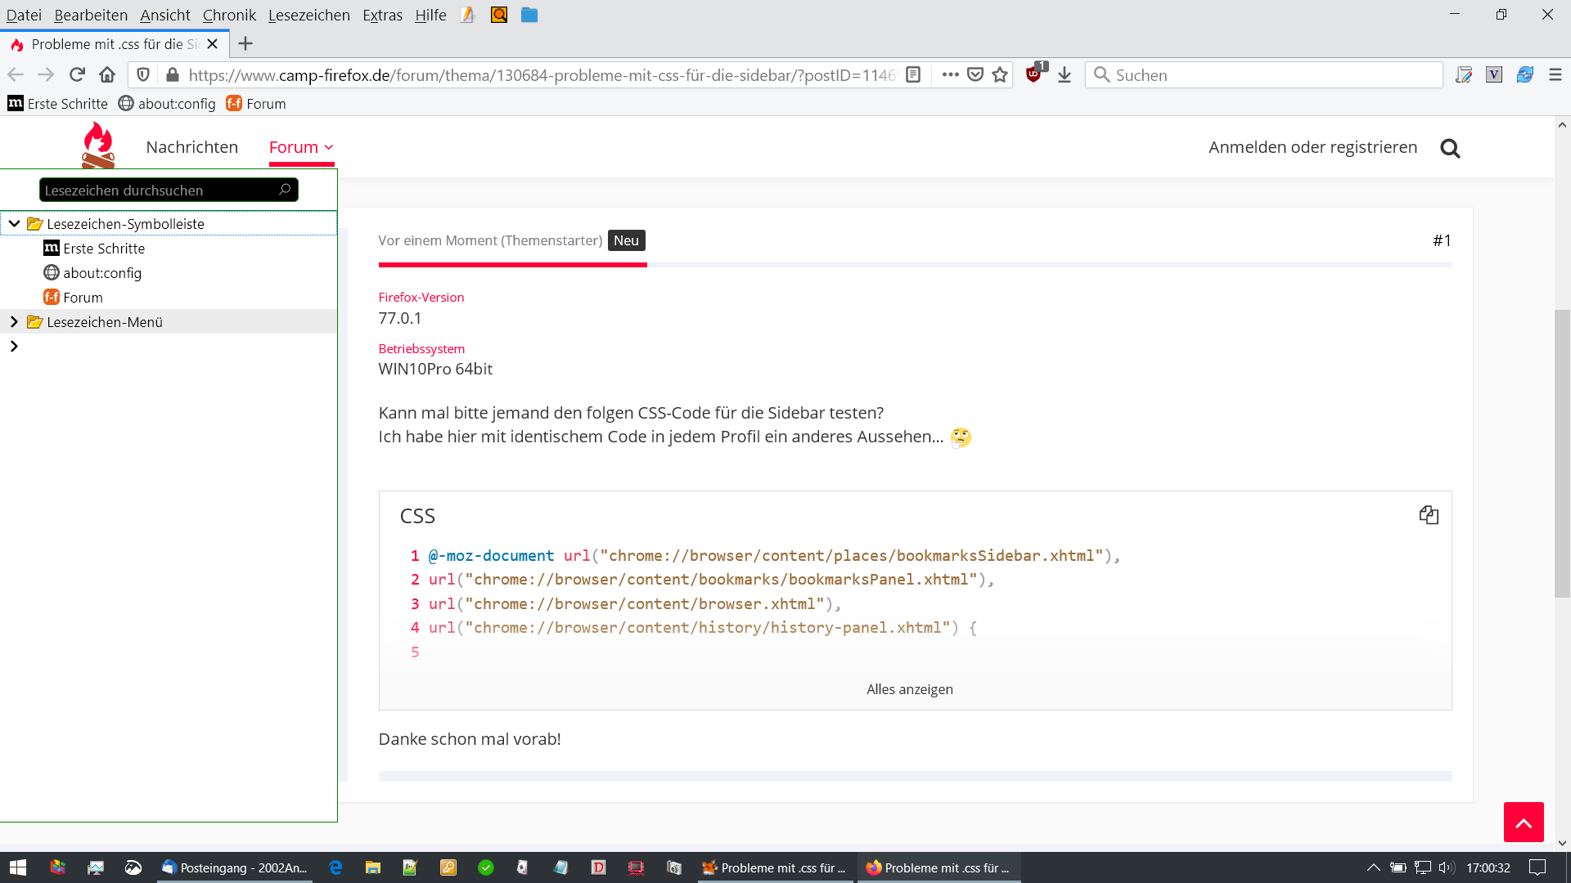This screenshot has width=1571, height=883.
Task: Open the site search magnifier icon
Action: (x=1450, y=148)
